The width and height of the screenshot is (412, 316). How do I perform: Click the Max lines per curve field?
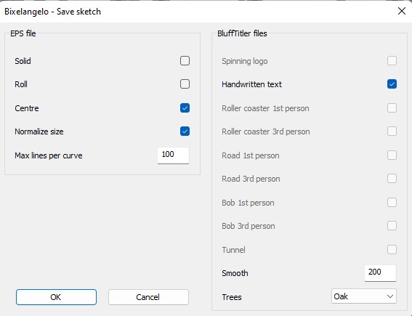(x=173, y=155)
